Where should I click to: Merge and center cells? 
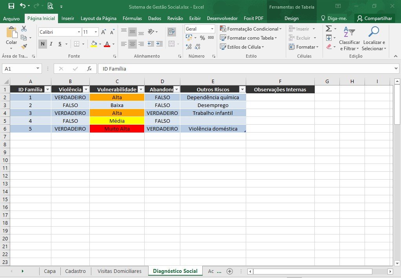172,44
